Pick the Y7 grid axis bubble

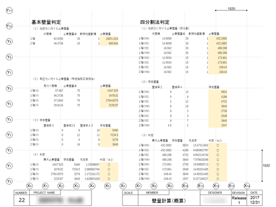click(9, 72)
